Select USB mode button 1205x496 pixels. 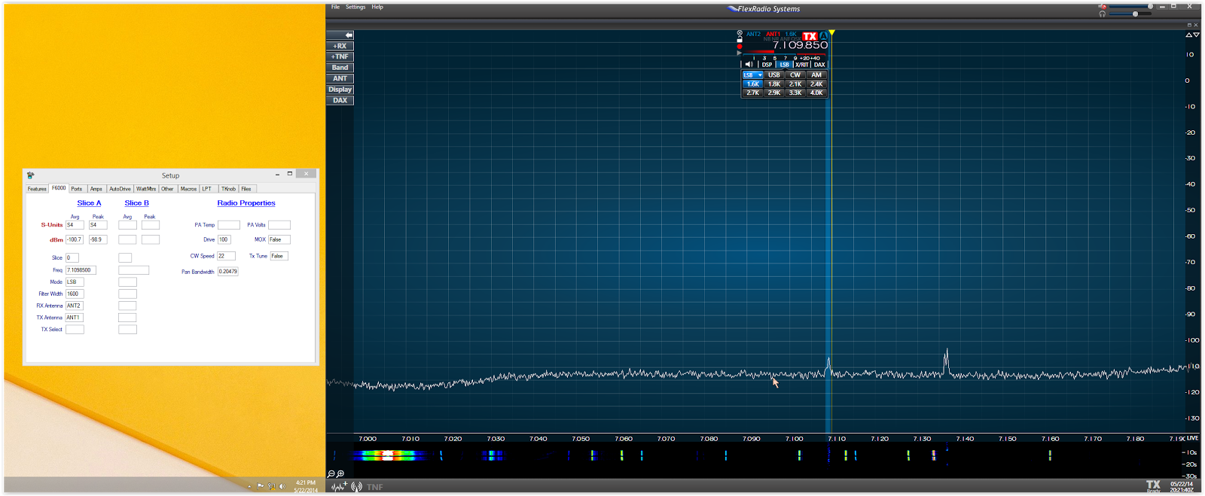(x=774, y=75)
